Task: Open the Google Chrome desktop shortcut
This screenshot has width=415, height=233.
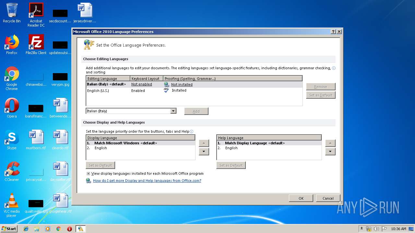Action: 12,78
